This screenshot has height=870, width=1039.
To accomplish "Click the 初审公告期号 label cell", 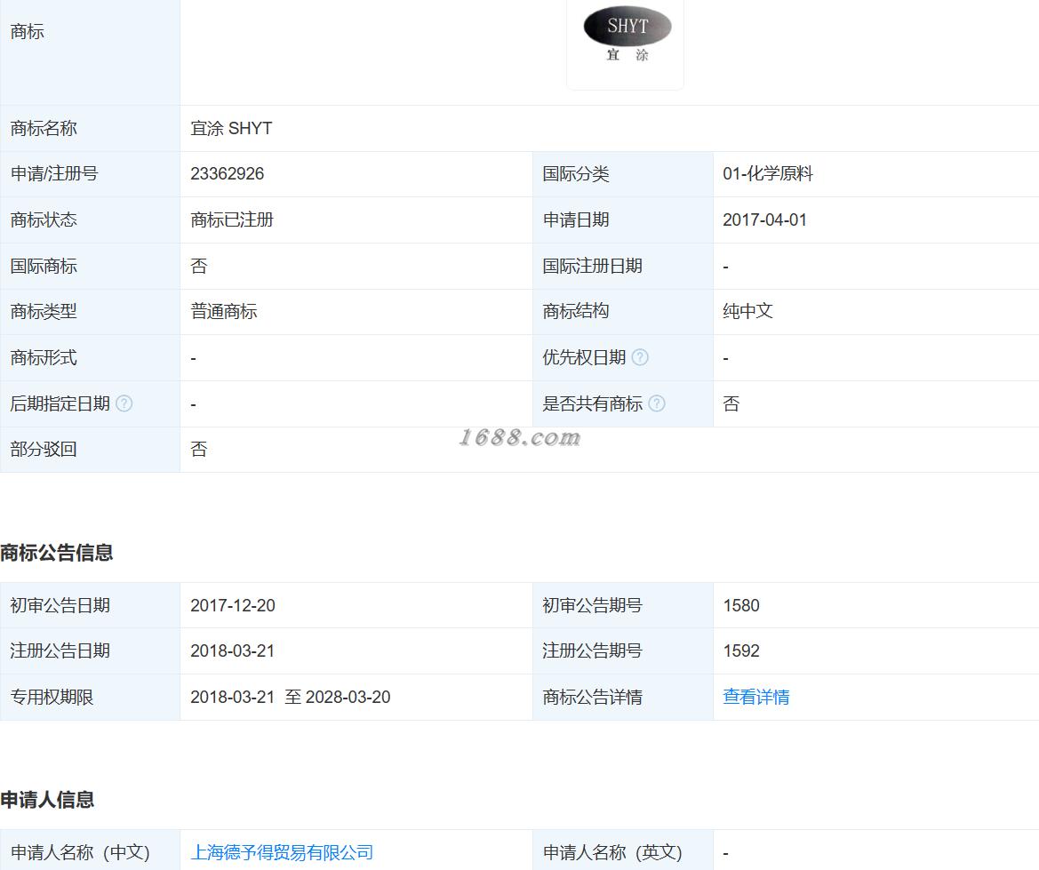I will (x=623, y=605).
